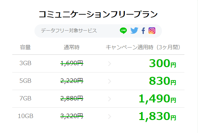Click the chevron arrow in 10GB row

110,116
